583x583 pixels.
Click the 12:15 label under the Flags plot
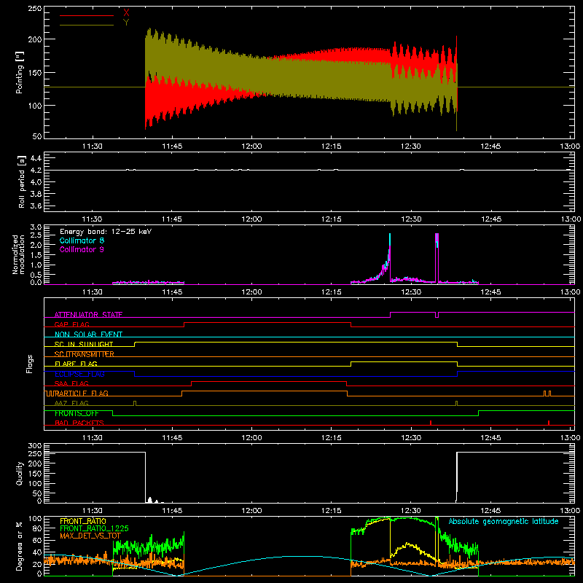click(x=332, y=438)
